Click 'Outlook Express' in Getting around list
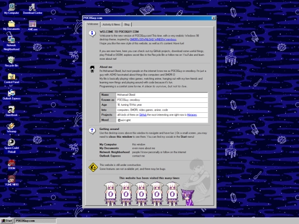Image resolution: width=299 pixels, height=224 pixels. click(x=110, y=156)
